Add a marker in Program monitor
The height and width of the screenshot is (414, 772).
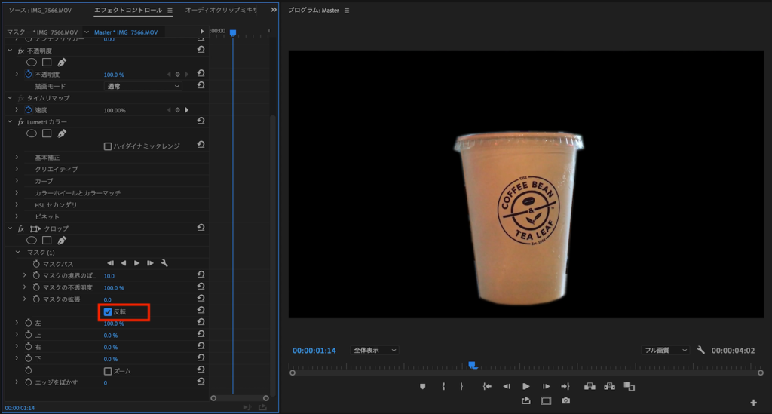coord(423,386)
